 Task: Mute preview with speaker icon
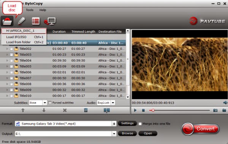(225, 103)
